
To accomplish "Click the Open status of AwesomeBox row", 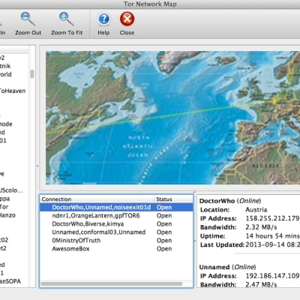I will pyautogui.click(x=164, y=249).
